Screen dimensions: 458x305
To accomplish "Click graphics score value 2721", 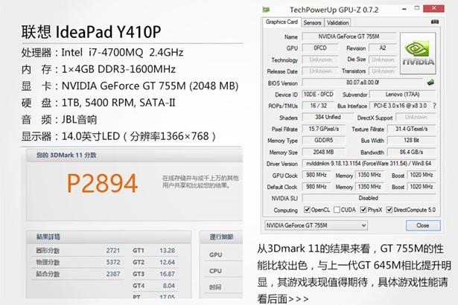I will tap(113, 251).
